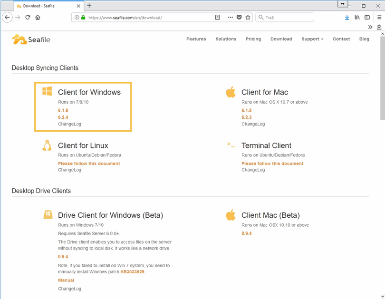Expand the toolbar overflow chevron
Image resolution: width=385 pixels, height=299 pixels.
370,27
